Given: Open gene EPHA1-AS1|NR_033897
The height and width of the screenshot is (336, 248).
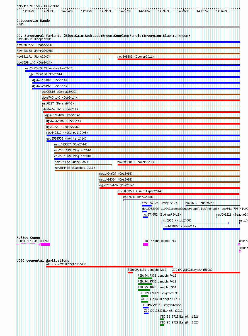Looking at the screenshot, I should 33,241.
